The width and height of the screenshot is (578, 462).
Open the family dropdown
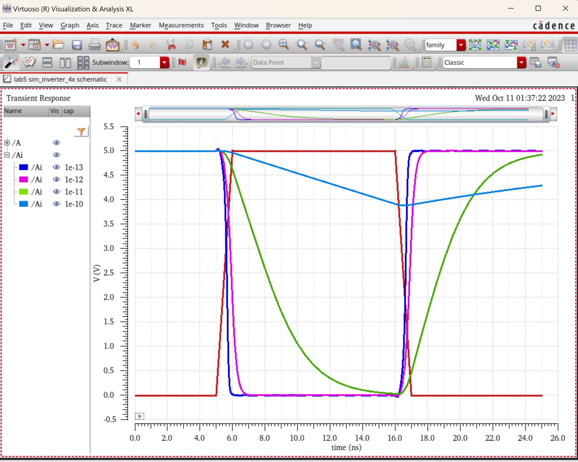(x=461, y=45)
